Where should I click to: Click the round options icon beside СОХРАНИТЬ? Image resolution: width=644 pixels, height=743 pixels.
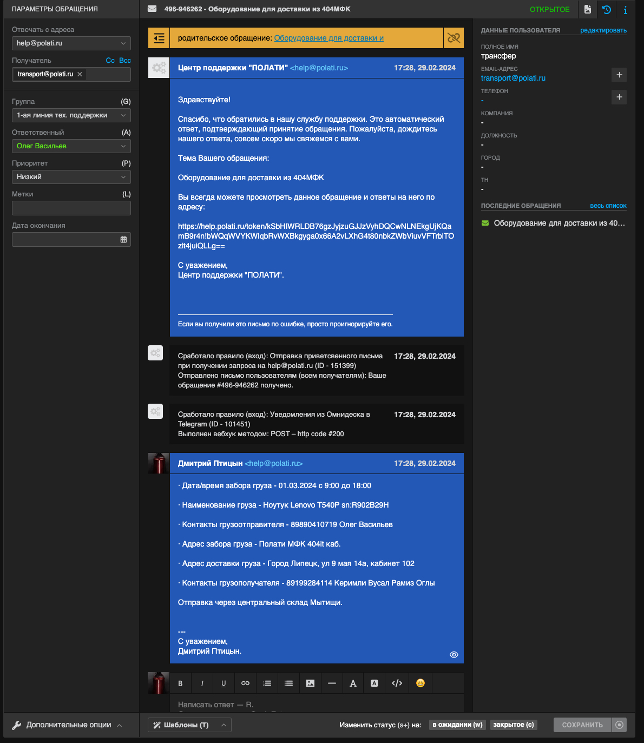click(619, 725)
